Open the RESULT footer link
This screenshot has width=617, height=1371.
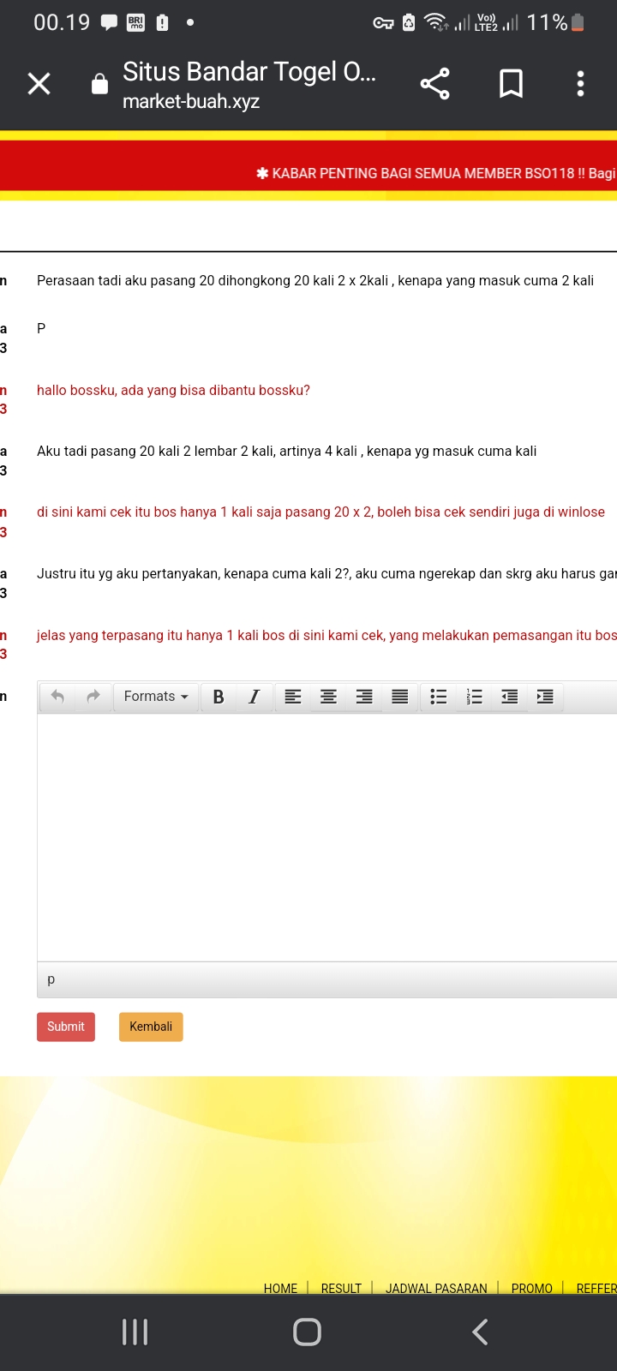pyautogui.click(x=341, y=1288)
